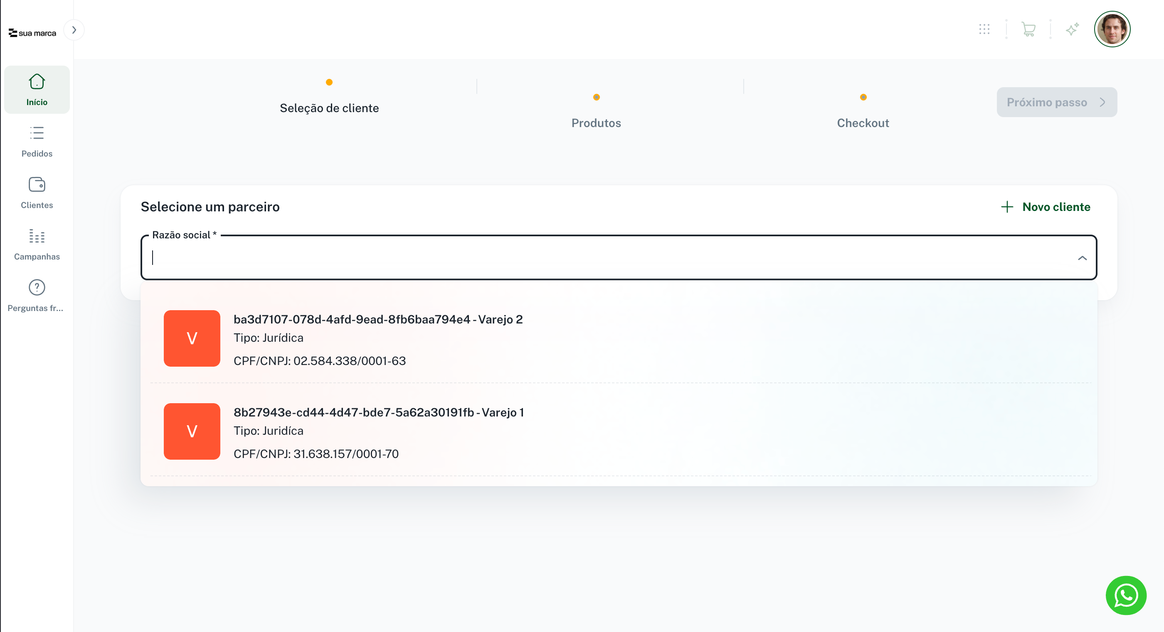The height and width of the screenshot is (632, 1164).
Task: Open Campanhas in the sidebar
Action: (x=37, y=244)
